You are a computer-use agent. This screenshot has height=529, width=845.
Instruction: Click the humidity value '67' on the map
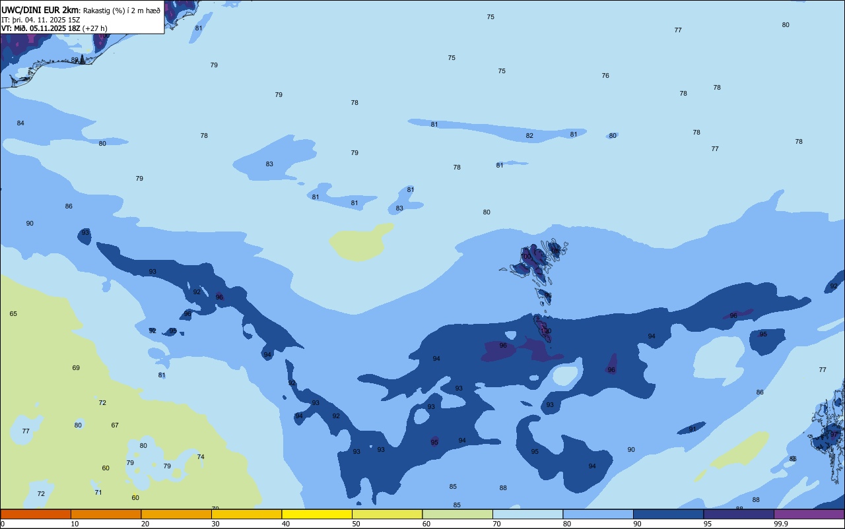115,425
